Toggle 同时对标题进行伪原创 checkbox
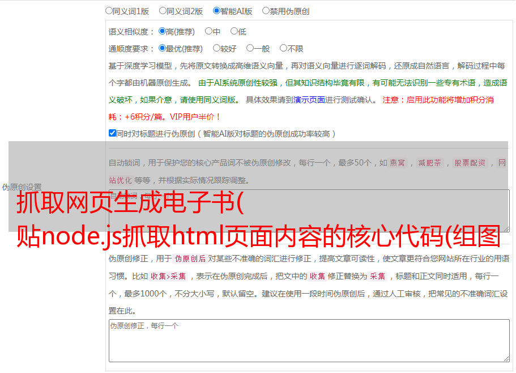This screenshot has height=373, width=516. (x=112, y=133)
